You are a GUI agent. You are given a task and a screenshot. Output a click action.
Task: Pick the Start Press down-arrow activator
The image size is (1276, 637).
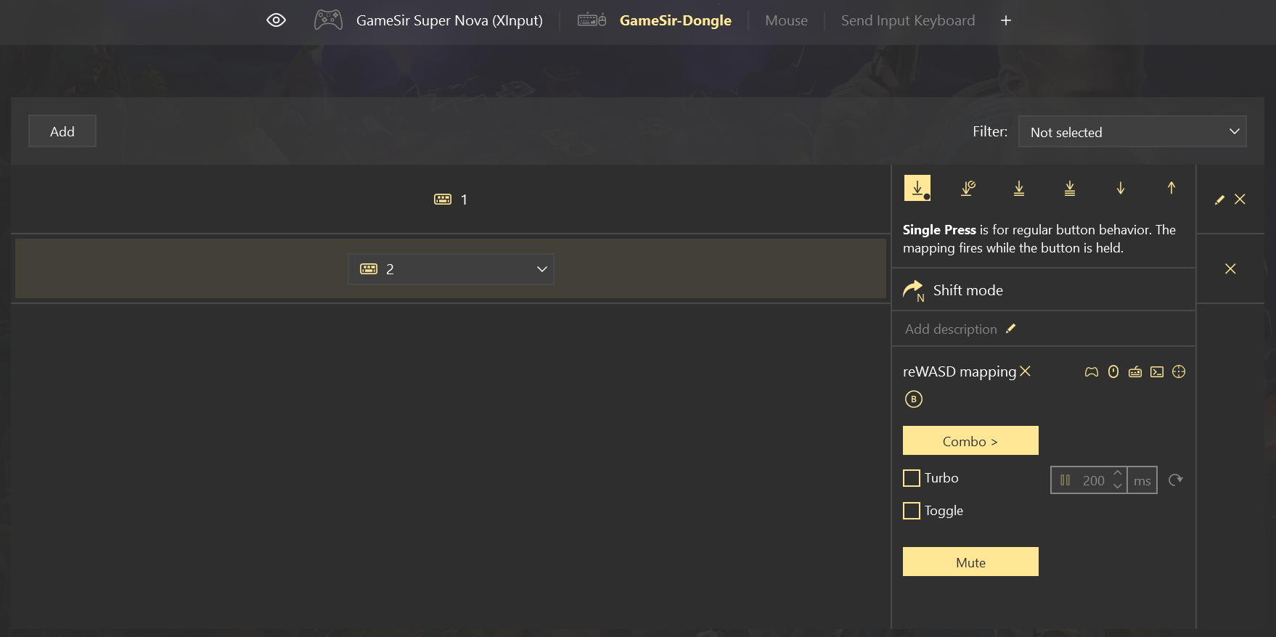point(1121,189)
